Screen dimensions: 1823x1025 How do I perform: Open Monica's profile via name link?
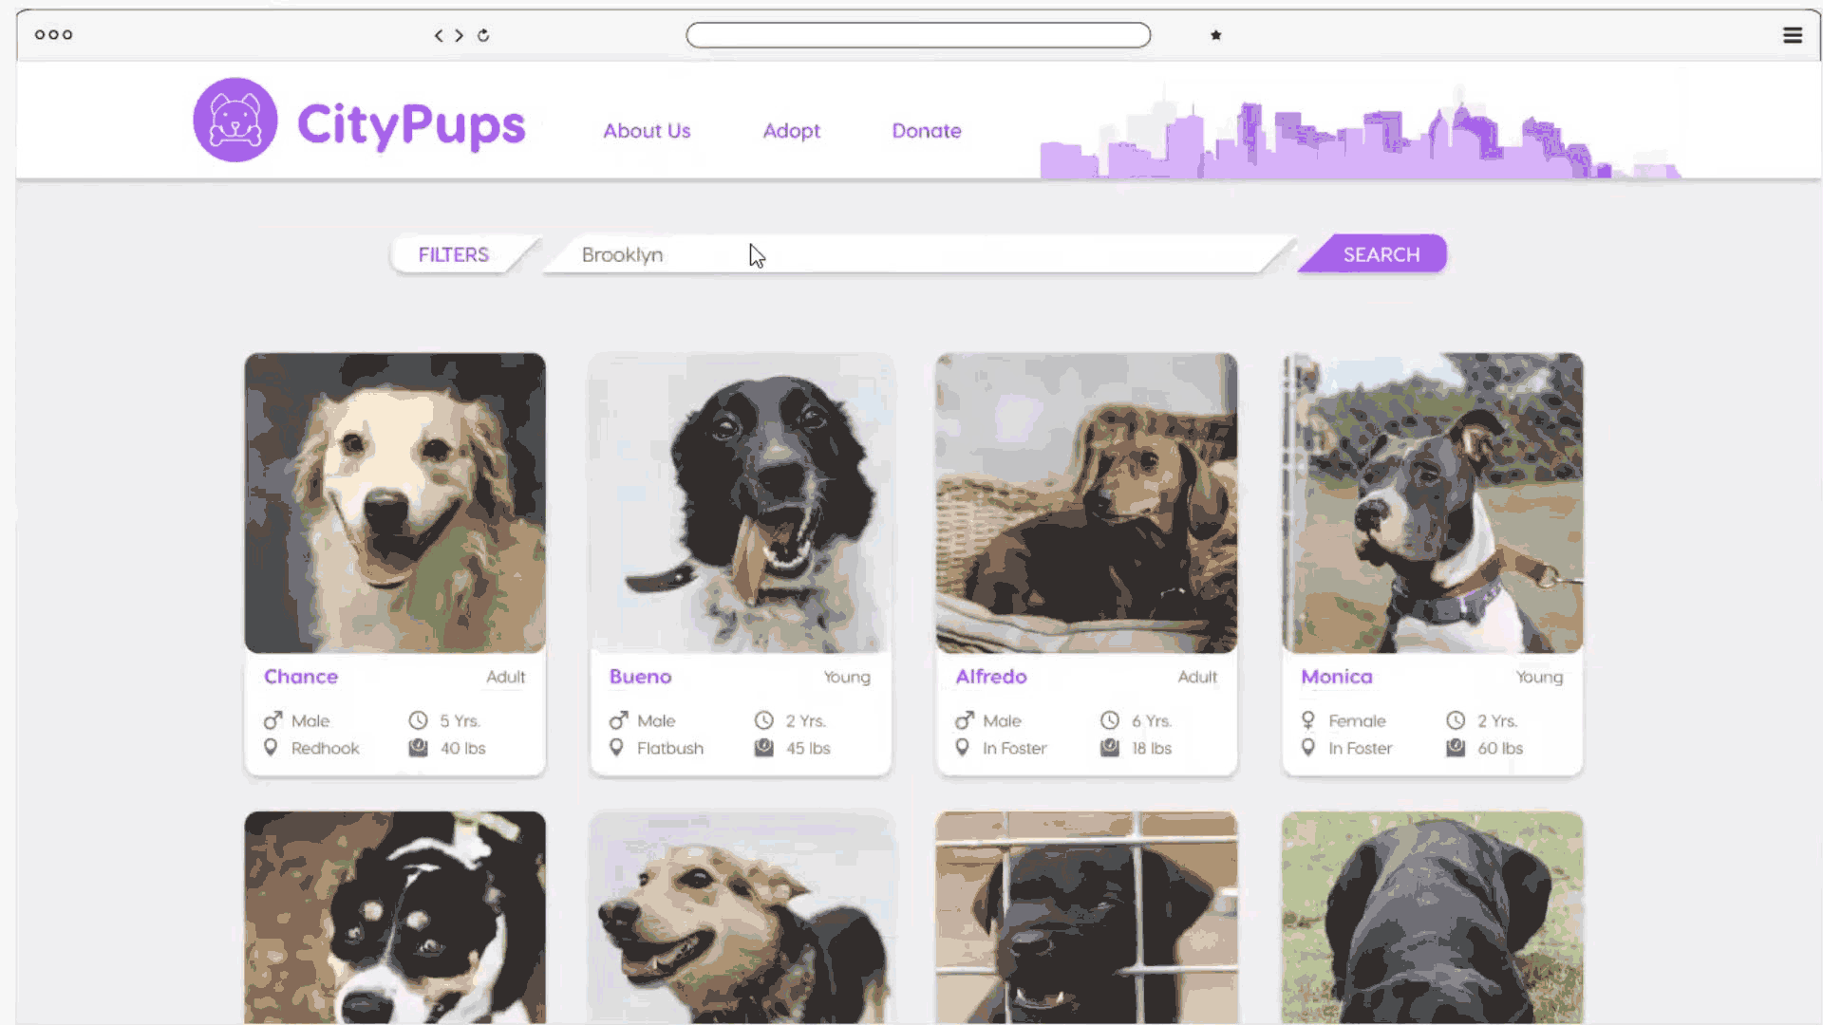pos(1336,677)
